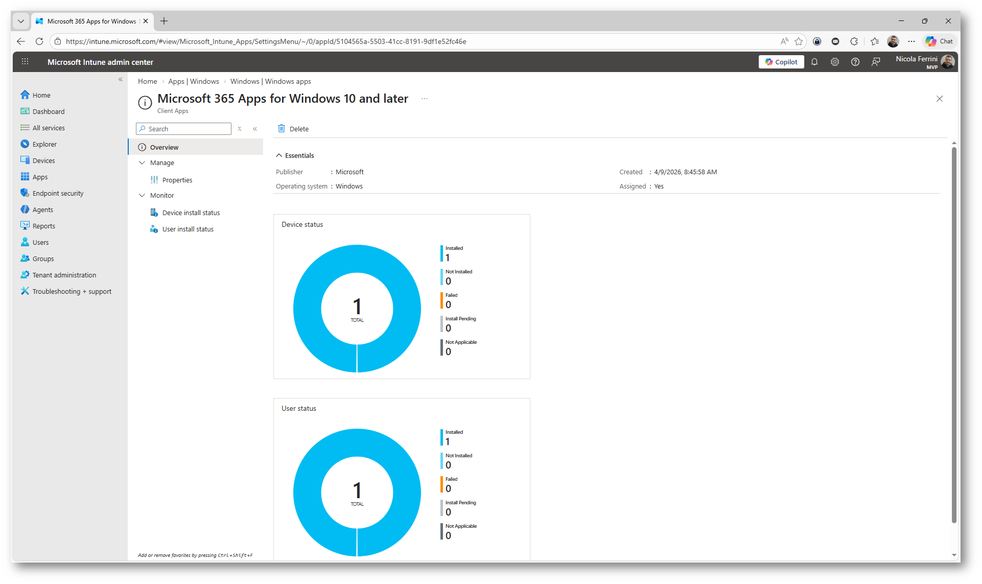Click the feedback icon in header
Image resolution: width=982 pixels, height=584 pixels.
(876, 62)
